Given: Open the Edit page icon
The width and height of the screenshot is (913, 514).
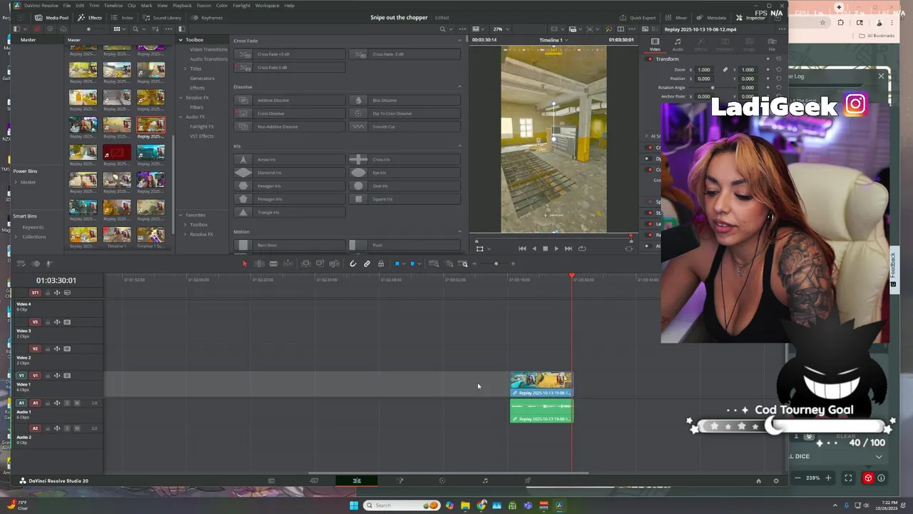Looking at the screenshot, I should [357, 480].
